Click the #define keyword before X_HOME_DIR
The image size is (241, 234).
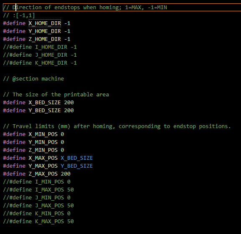coord(14,23)
